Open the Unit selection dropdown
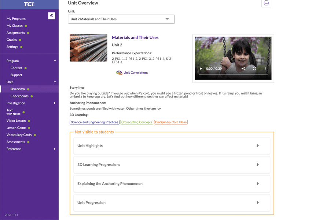 [x=121, y=19]
